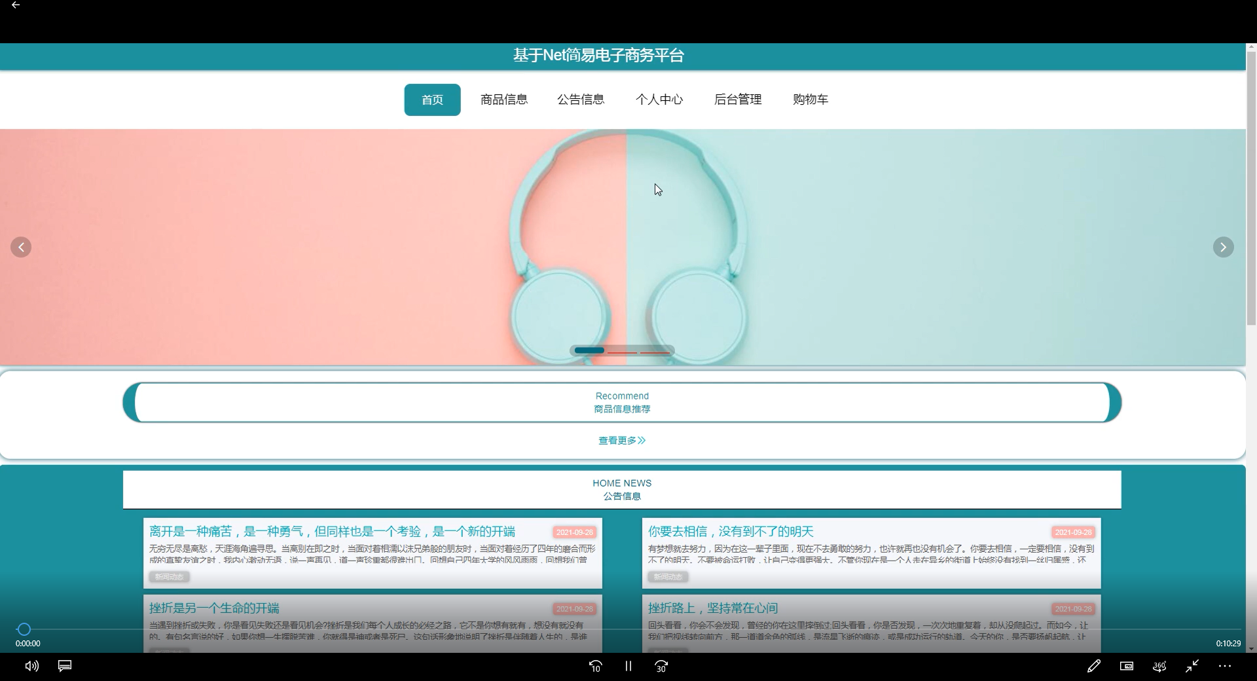Click the elapsed time 0:00:00 label

[x=28, y=644]
